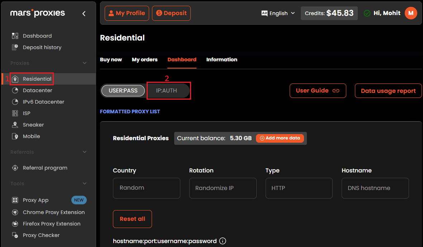Switch authentication to IP:AUTH
This screenshot has width=423, height=247.
coord(167,91)
